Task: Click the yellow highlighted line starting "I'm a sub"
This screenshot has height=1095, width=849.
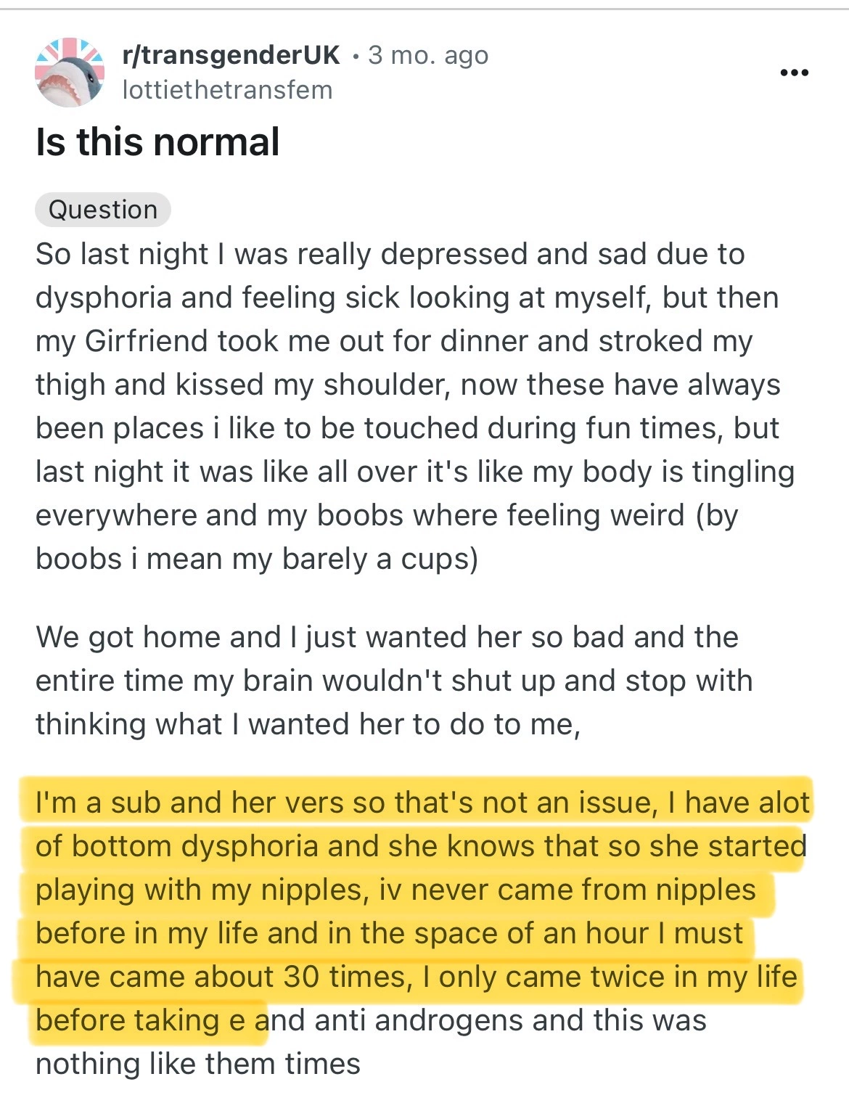Action: point(421,803)
